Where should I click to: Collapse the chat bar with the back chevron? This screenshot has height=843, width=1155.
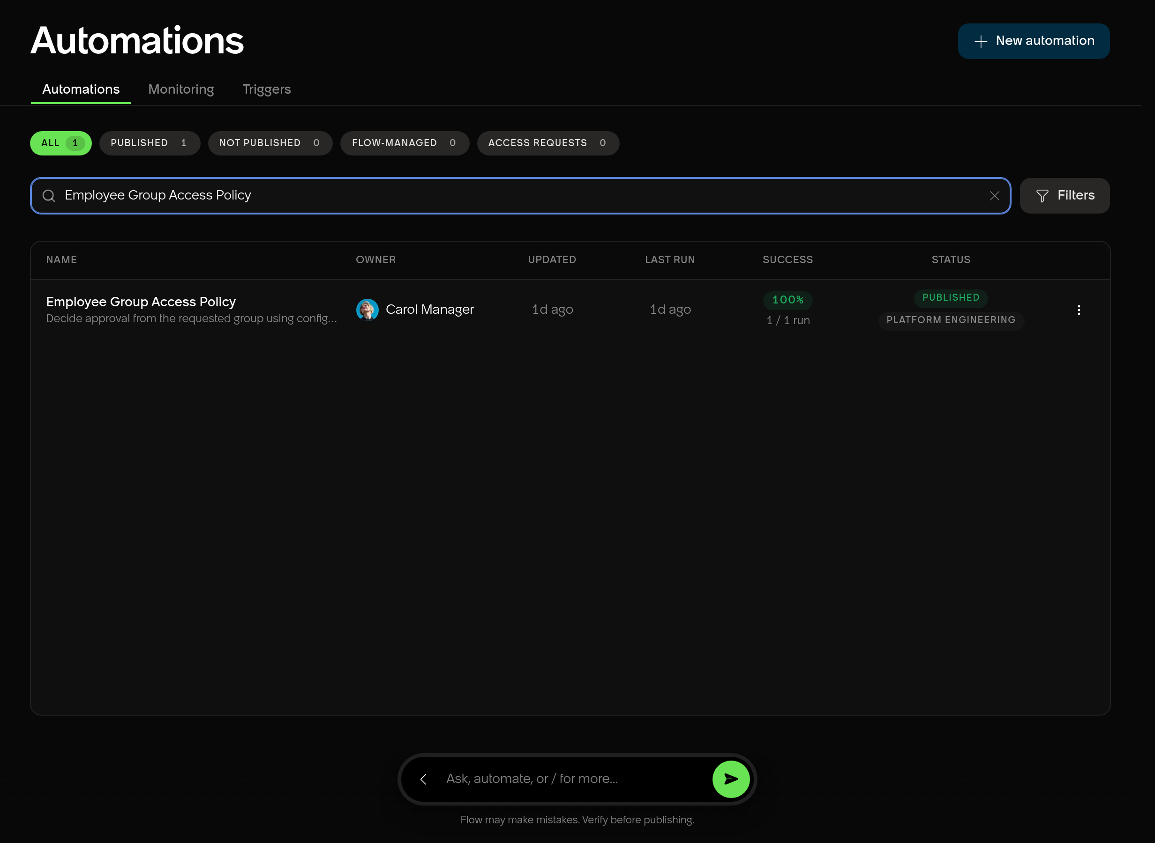point(423,779)
